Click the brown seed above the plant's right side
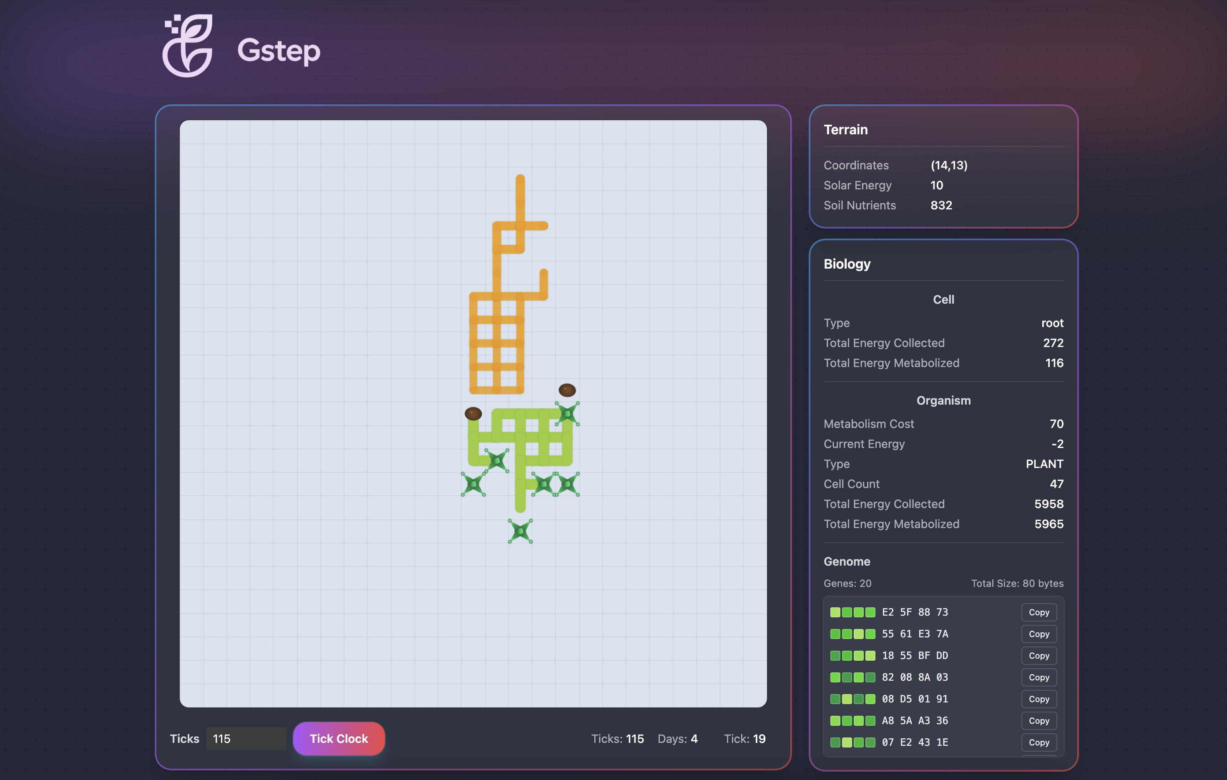 [x=567, y=390]
